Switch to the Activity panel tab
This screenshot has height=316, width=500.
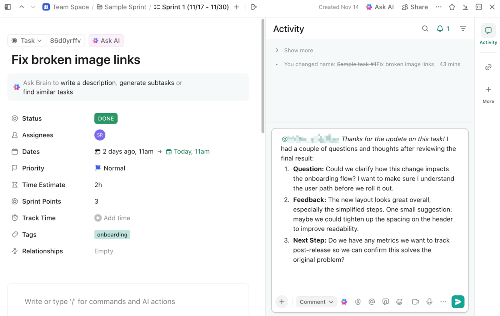(488, 35)
